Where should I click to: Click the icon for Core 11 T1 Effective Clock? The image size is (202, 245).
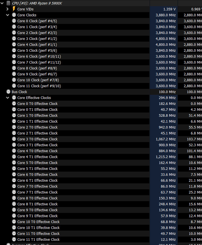[x=14, y=240]
